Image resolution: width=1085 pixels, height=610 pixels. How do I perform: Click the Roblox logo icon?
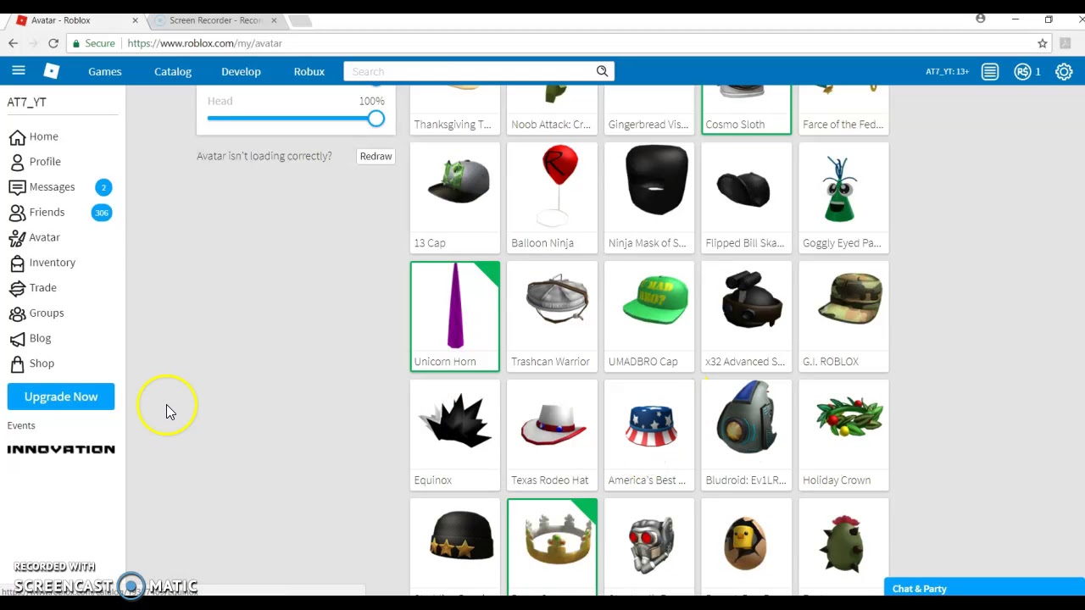[x=52, y=72]
